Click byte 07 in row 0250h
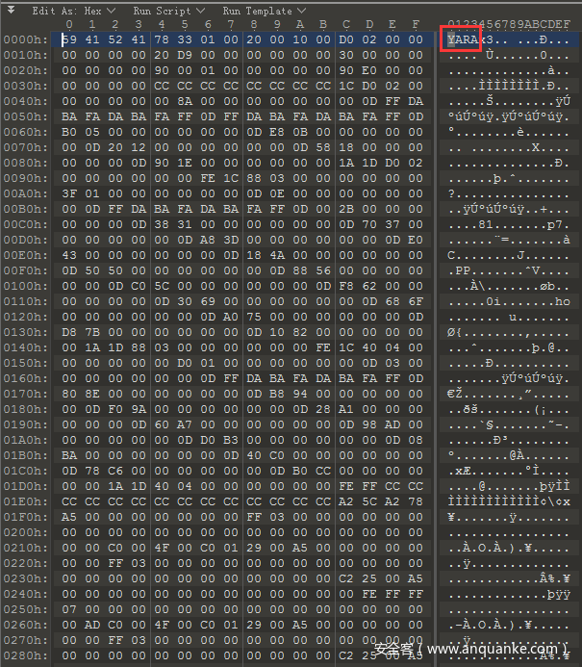Image resolution: width=582 pixels, height=667 pixels. (x=69, y=609)
